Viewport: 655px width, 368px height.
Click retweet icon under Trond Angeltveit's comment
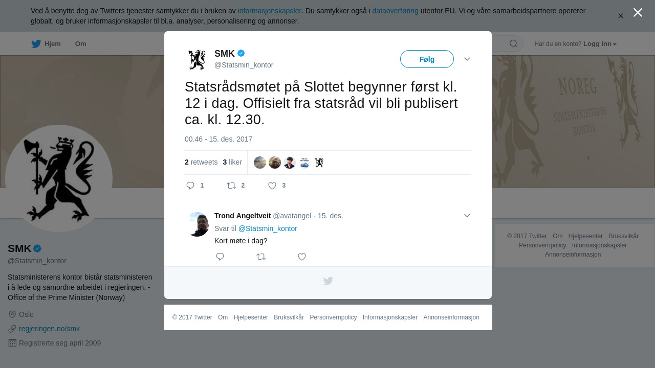(261, 257)
